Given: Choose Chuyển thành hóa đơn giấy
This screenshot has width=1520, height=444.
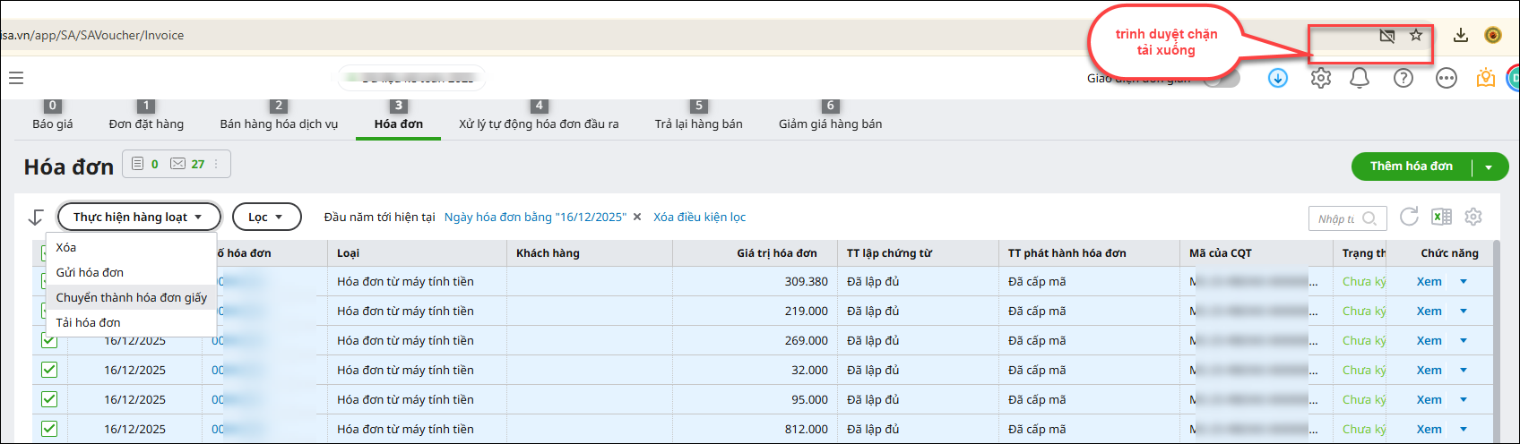Looking at the screenshot, I should pyautogui.click(x=131, y=297).
